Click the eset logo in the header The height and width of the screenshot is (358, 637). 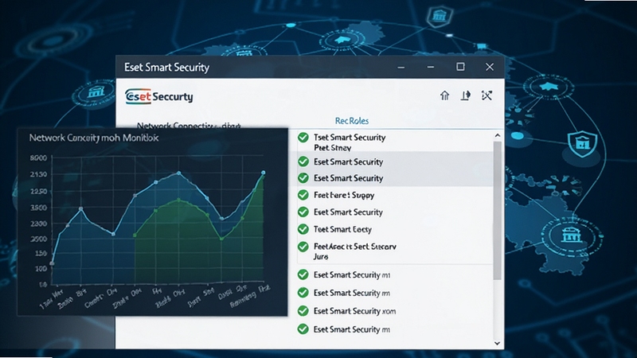(x=159, y=96)
